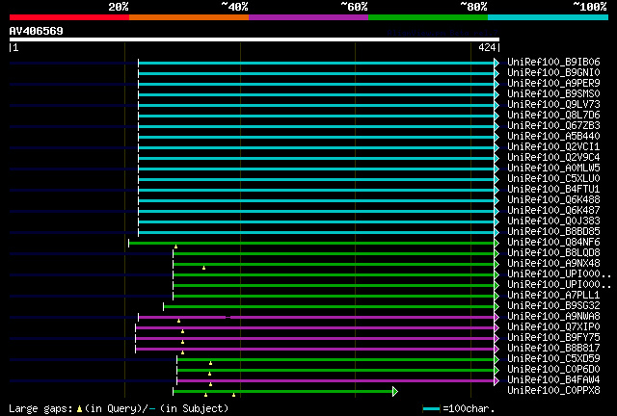Click the short green bar for UniRef100_C0PPX8

pos(283,392)
